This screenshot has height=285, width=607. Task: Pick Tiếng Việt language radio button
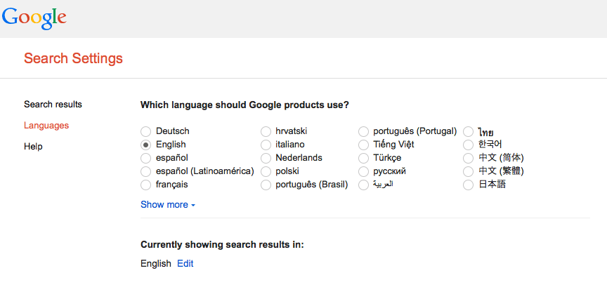tap(363, 145)
